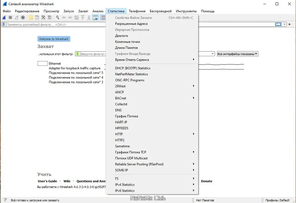Expand Время Ответа Сервиса submenu
The image size is (296, 203).
[152, 59]
